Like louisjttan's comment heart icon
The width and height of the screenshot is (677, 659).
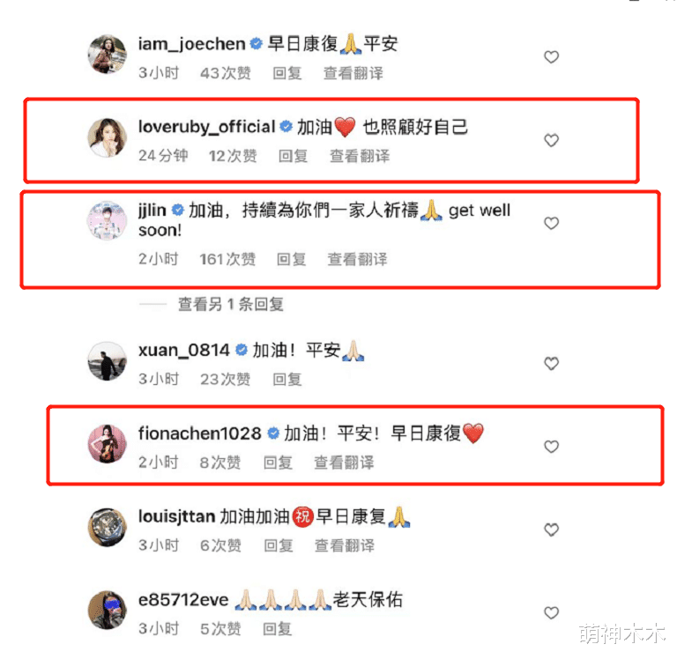tap(551, 529)
